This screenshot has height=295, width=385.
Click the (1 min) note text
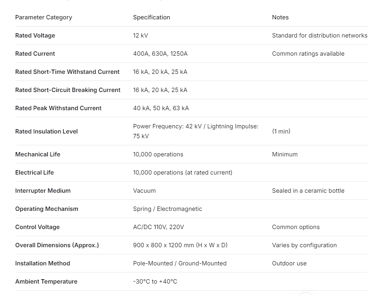point(281,132)
